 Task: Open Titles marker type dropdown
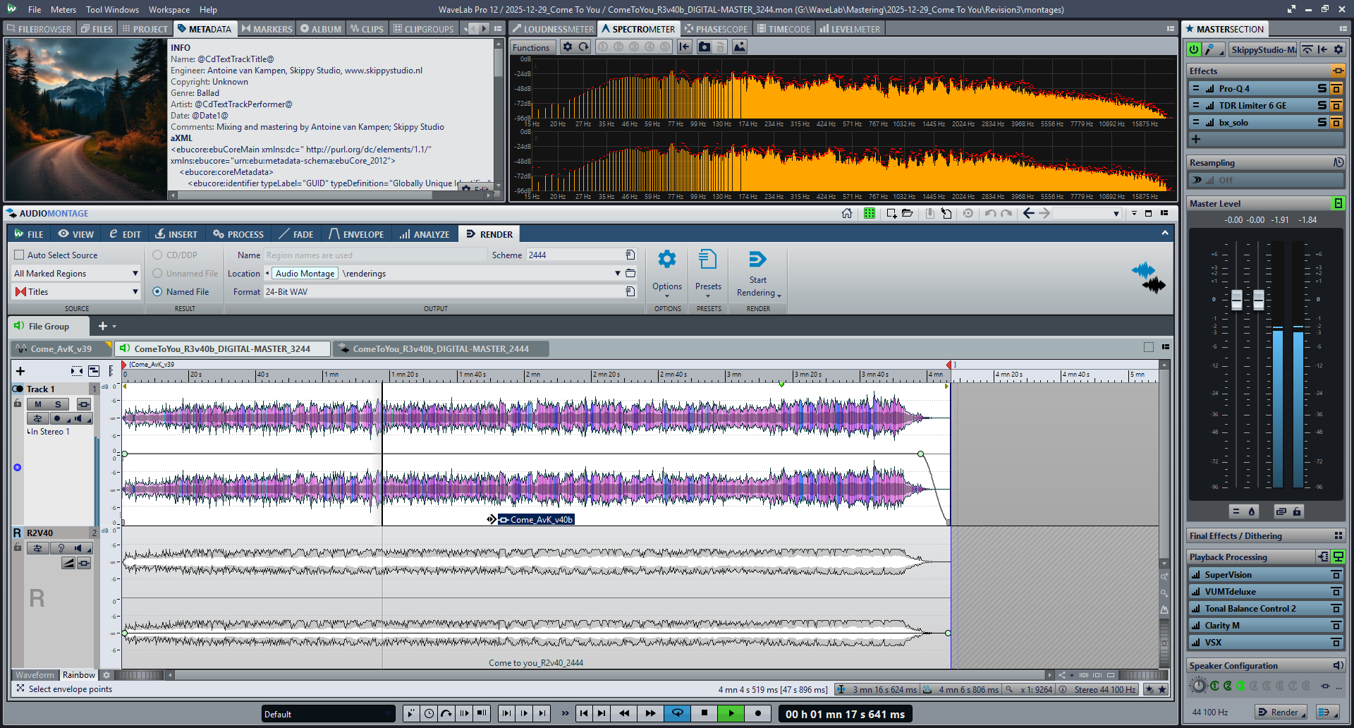click(x=135, y=292)
